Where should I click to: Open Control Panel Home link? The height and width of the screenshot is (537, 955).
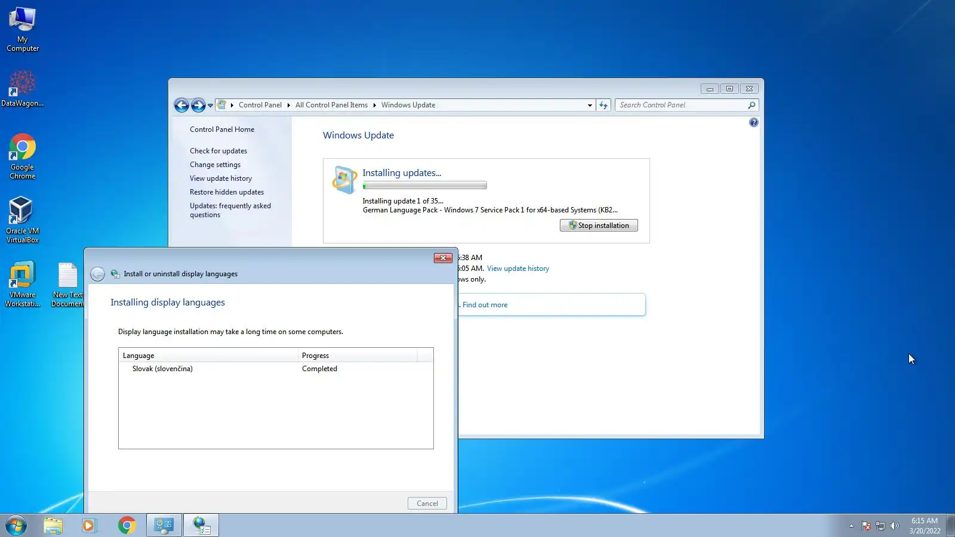(222, 129)
